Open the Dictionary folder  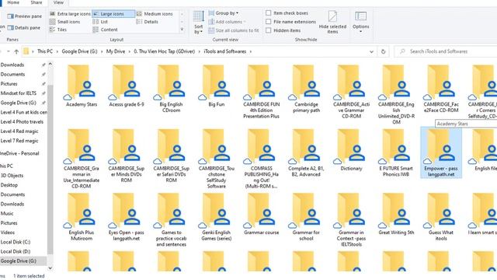coord(351,150)
